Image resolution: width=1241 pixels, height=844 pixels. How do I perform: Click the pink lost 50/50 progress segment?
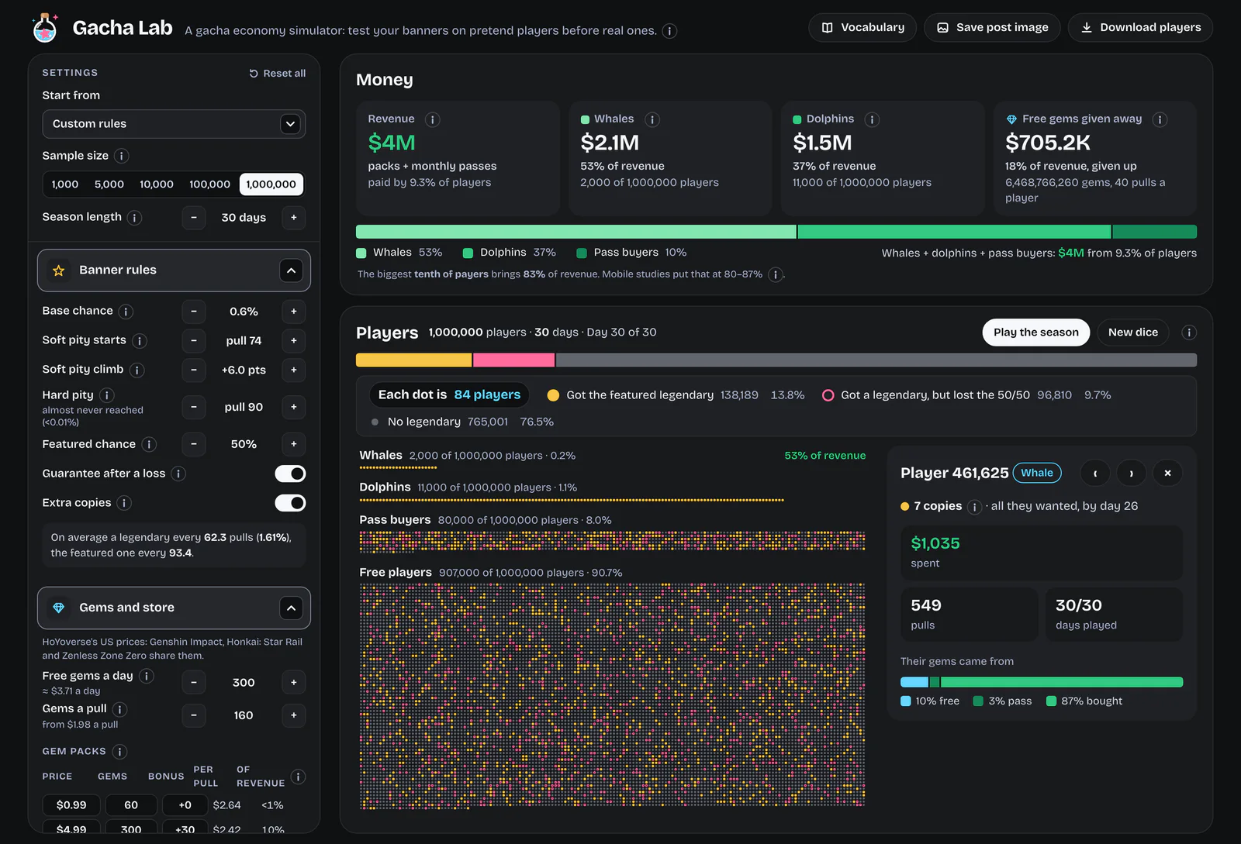pyautogui.click(x=513, y=360)
